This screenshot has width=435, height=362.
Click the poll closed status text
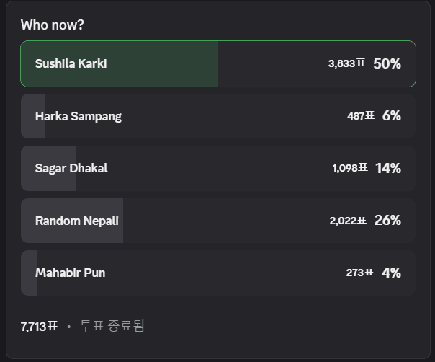tap(112, 326)
